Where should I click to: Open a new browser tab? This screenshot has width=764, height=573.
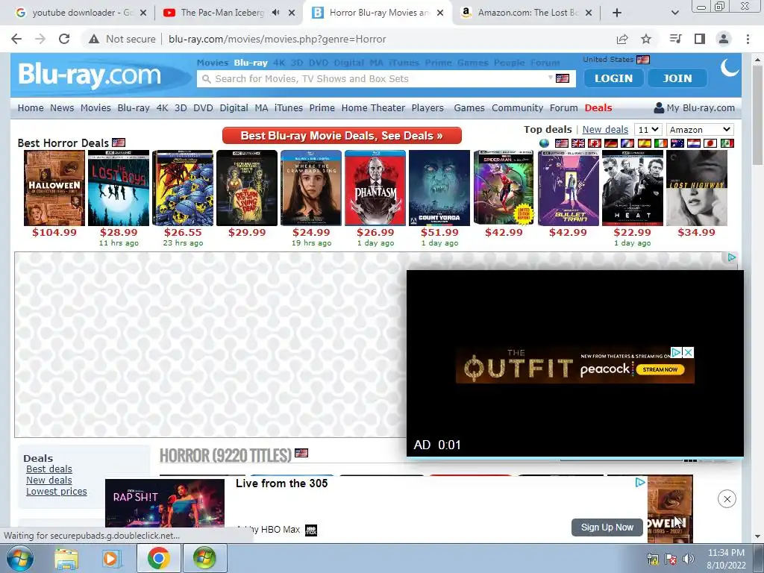click(x=617, y=13)
